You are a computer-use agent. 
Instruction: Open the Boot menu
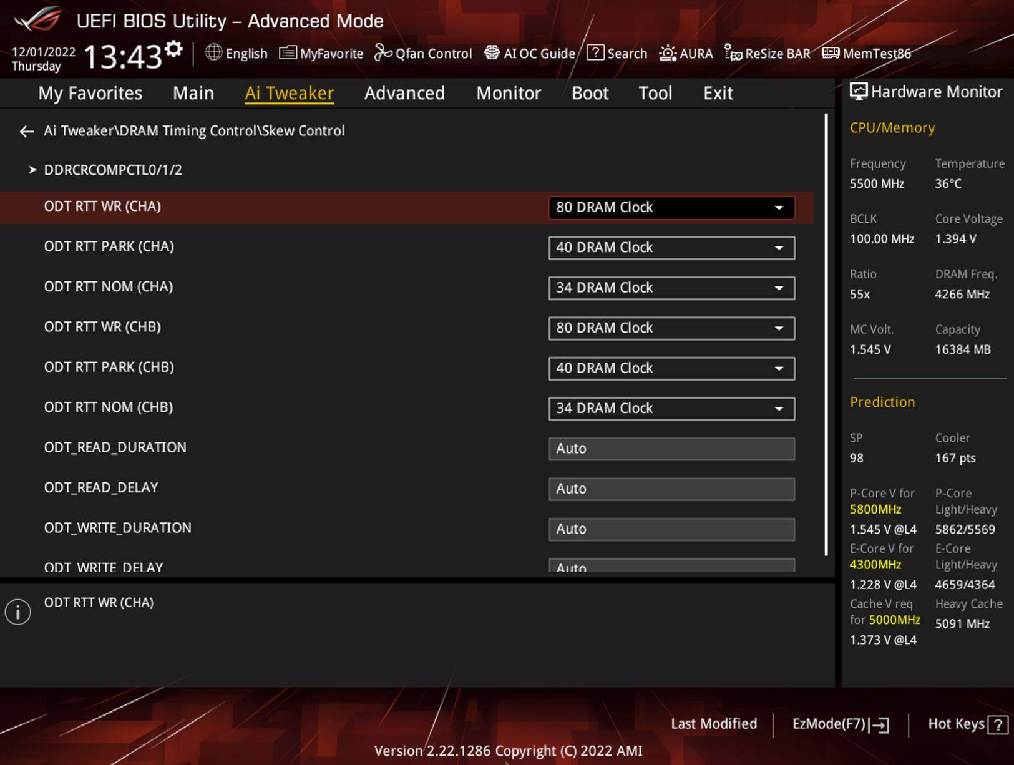tap(588, 93)
